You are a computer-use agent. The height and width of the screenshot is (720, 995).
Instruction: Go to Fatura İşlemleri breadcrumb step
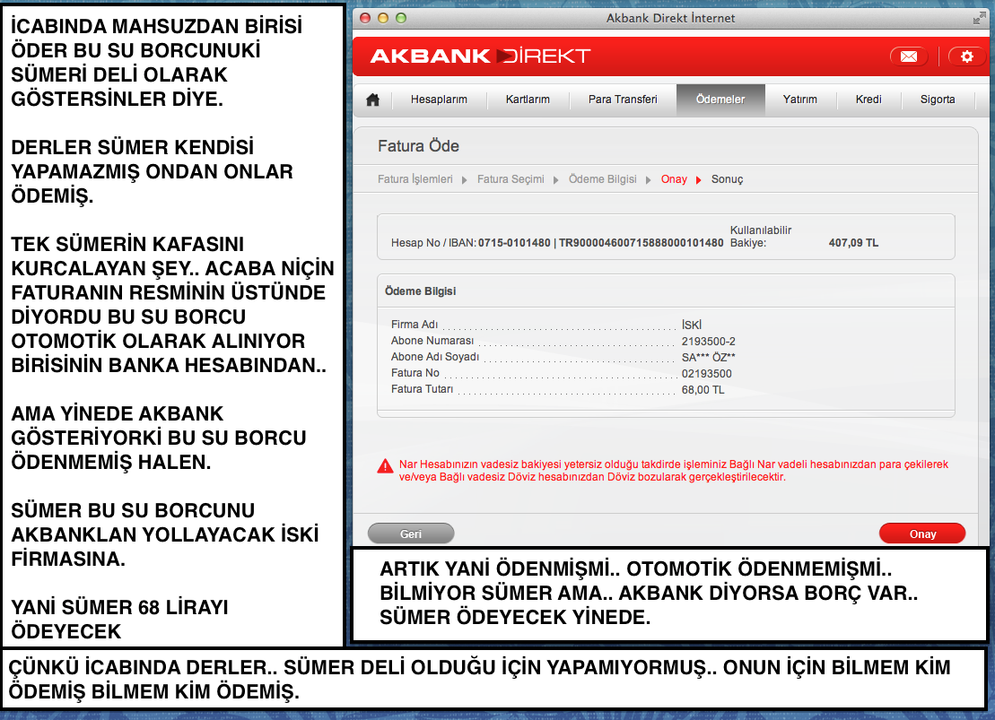(415, 179)
